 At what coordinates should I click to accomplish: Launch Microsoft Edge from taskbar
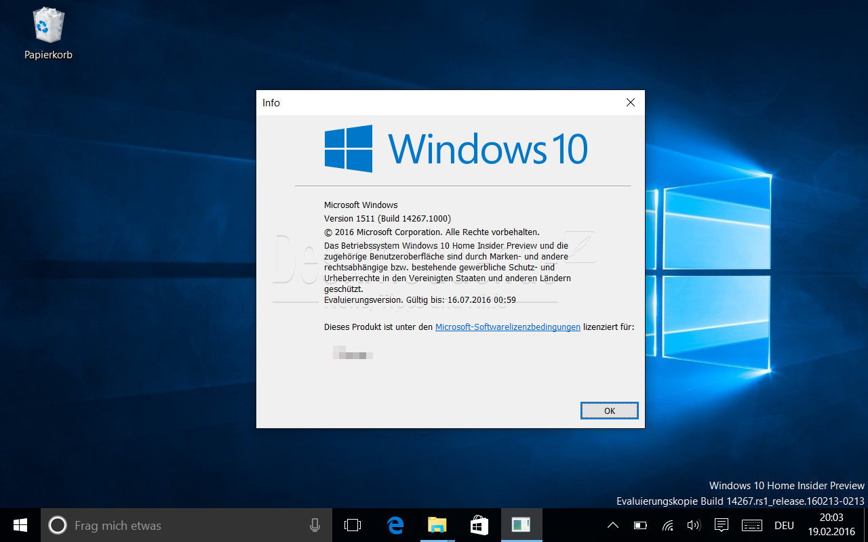[x=395, y=525]
